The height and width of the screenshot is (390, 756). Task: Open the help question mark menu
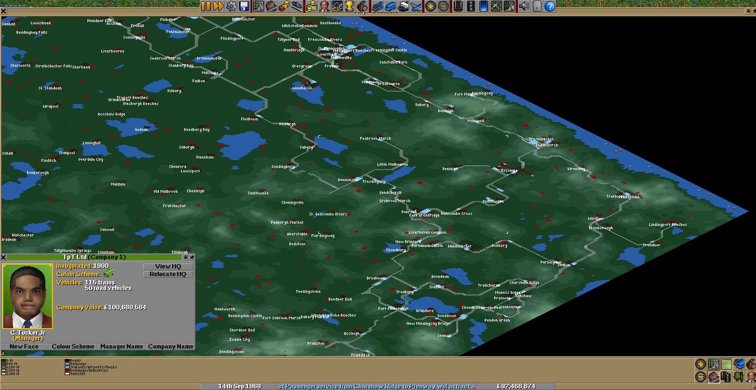pyautogui.click(x=549, y=6)
